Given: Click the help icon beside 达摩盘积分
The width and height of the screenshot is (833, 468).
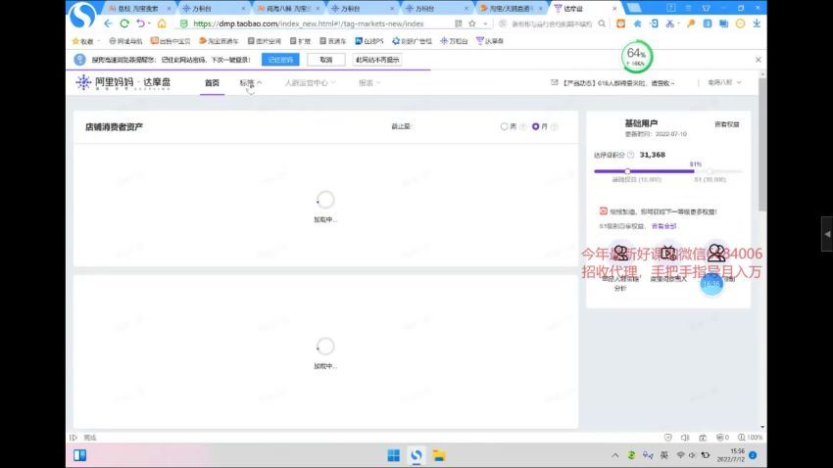Looking at the screenshot, I should point(630,155).
